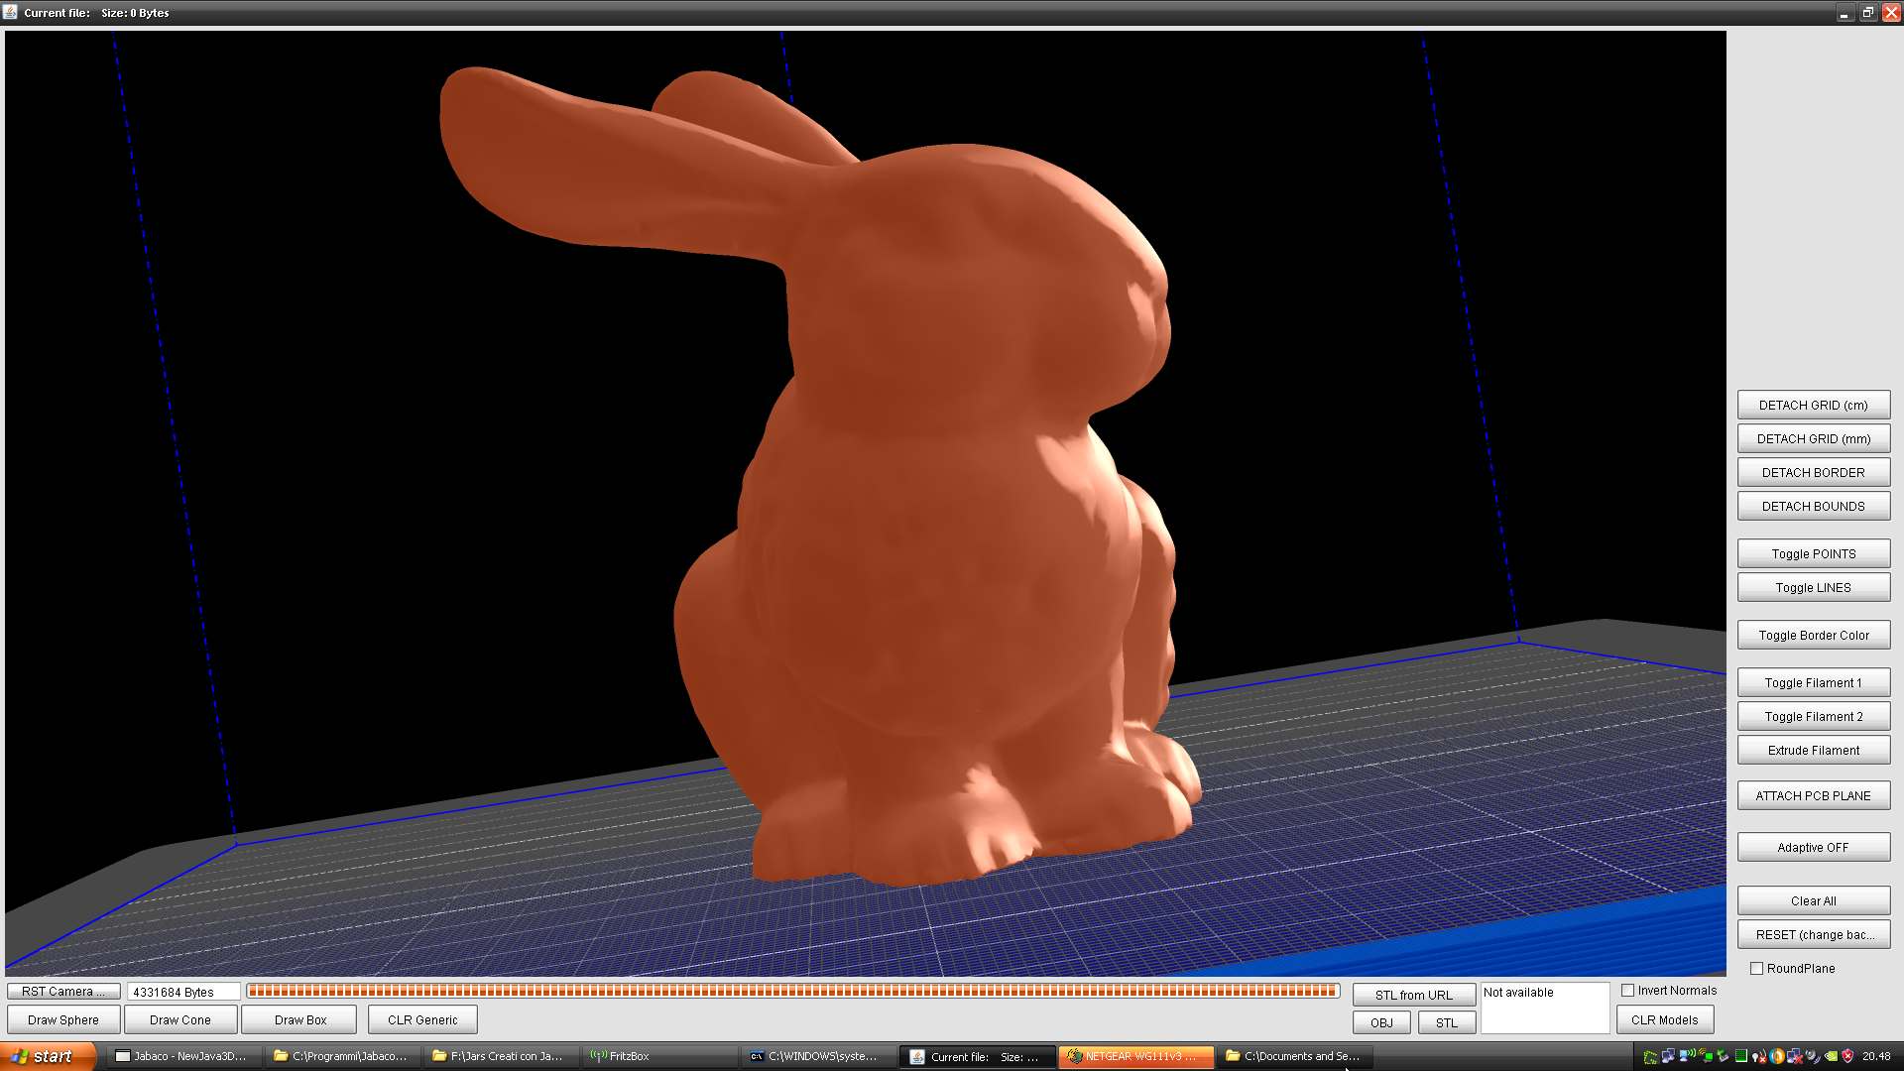This screenshot has width=1904, height=1071.
Task: Open the Jabaco NewJava3D taskbar window
Action: [180, 1056]
